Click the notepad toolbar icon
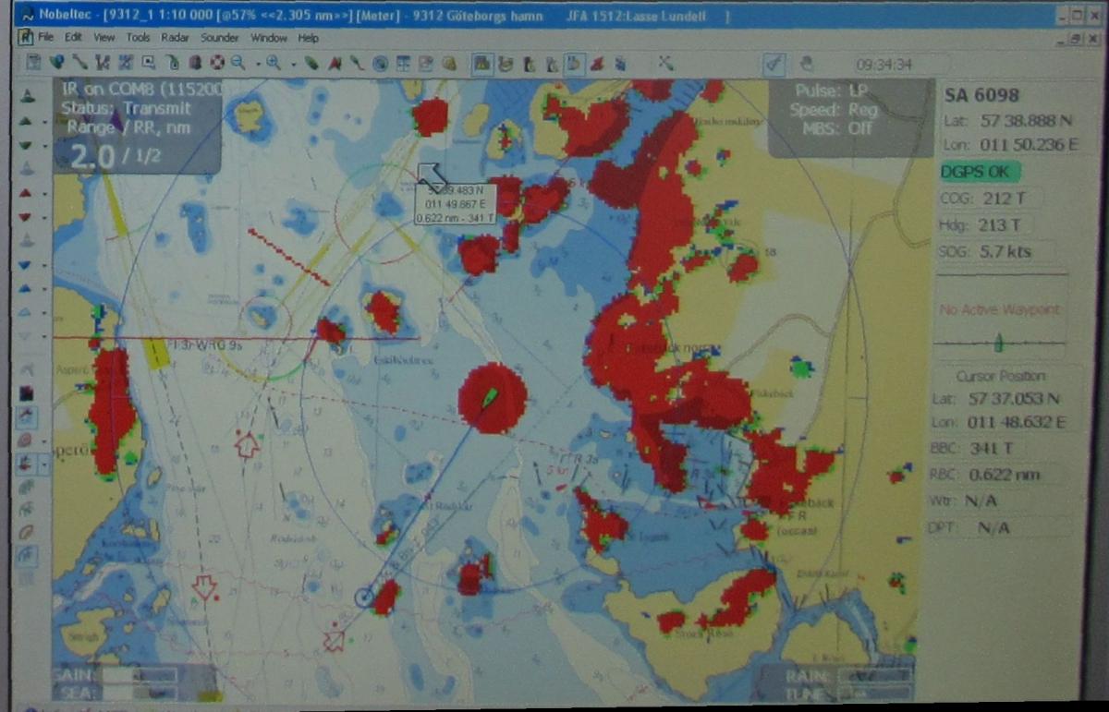Image resolution: width=1109 pixels, height=712 pixels. (x=426, y=63)
